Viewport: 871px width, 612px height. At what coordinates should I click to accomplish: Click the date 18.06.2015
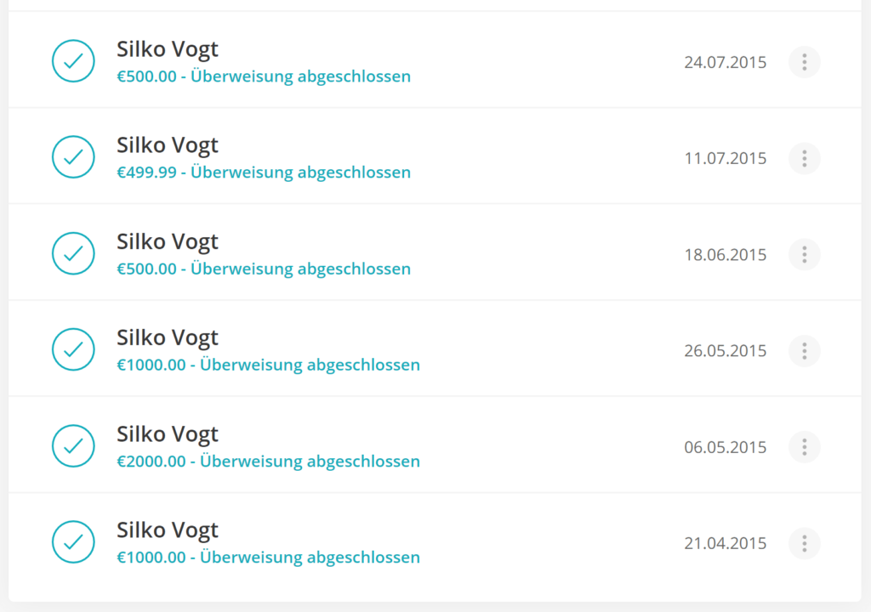click(x=726, y=255)
